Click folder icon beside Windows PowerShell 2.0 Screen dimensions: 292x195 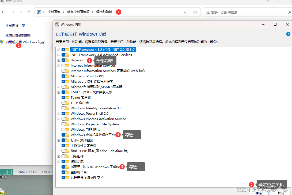67,114
